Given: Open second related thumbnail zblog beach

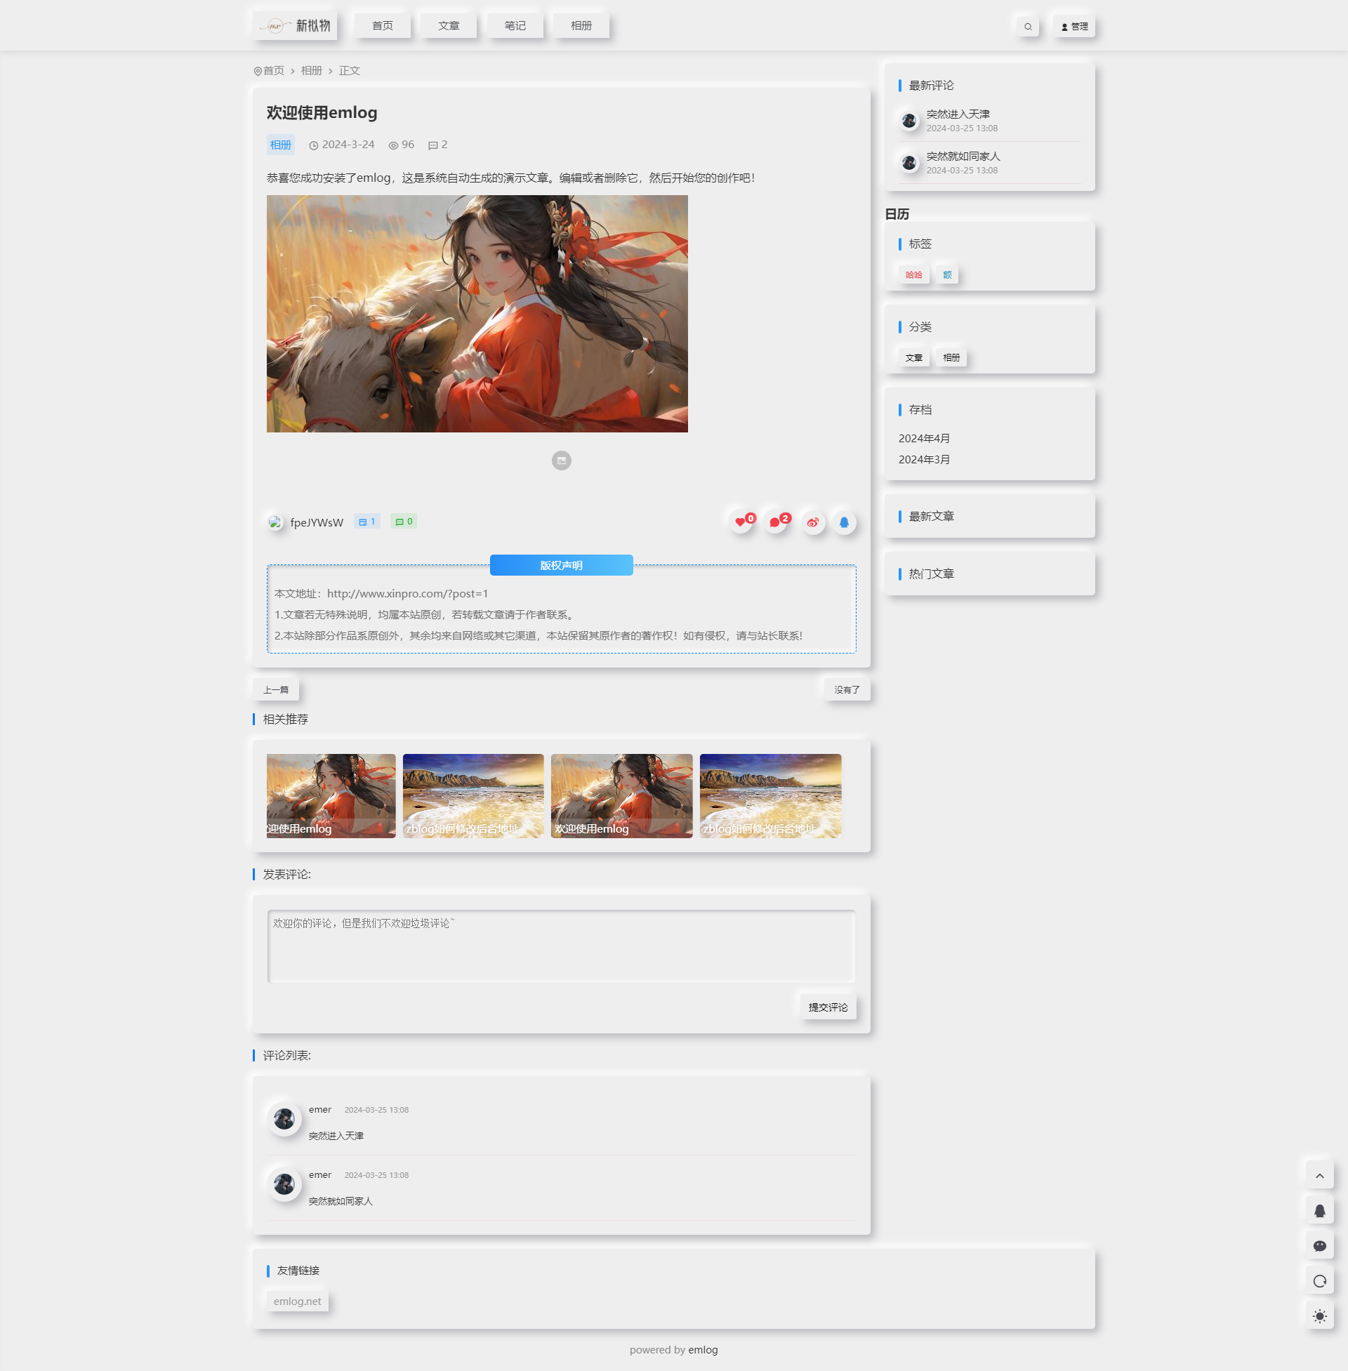Looking at the screenshot, I should (473, 795).
